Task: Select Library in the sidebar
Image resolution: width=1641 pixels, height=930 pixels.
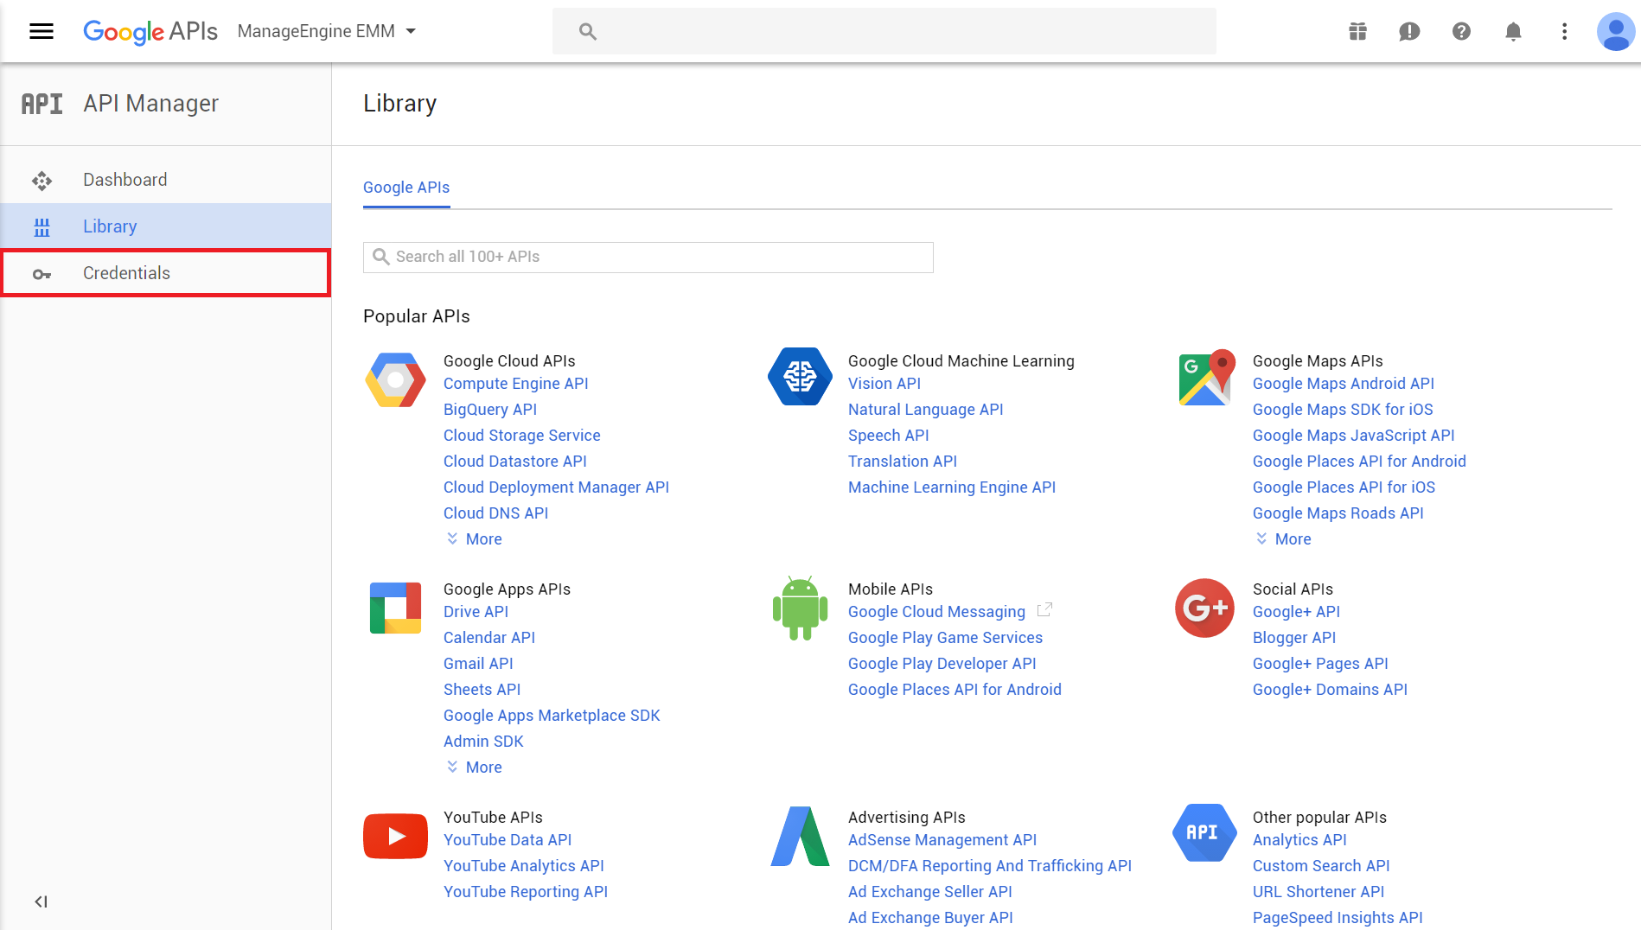Action: 166,226
